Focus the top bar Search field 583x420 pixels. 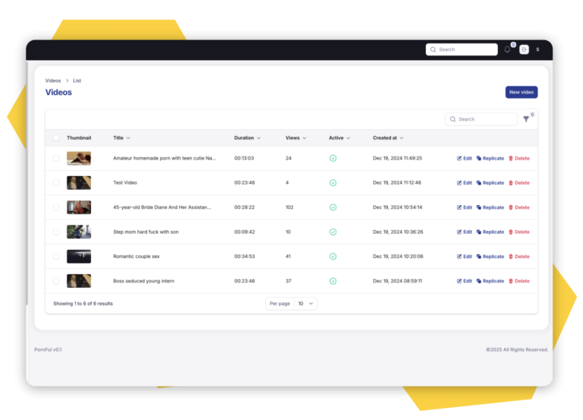(x=462, y=49)
